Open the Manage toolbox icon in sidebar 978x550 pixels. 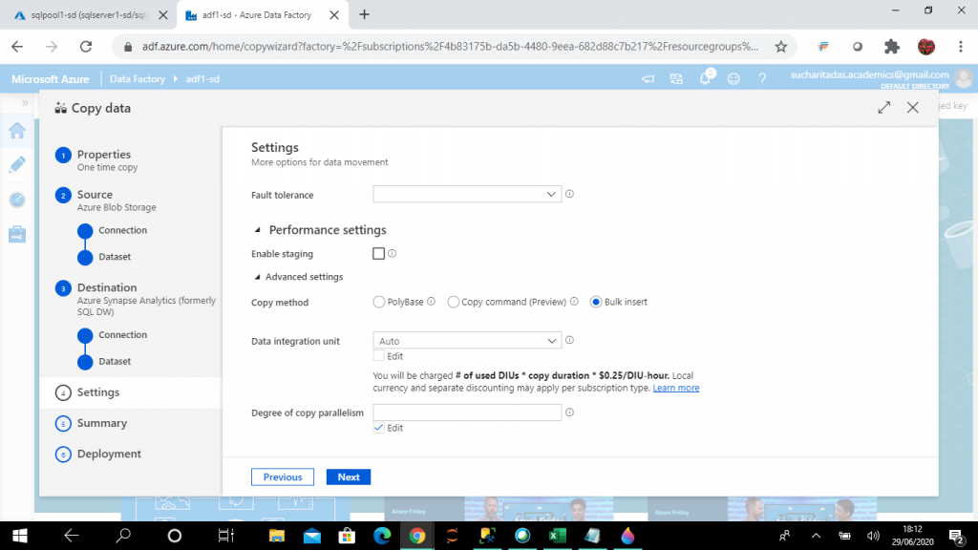[17, 235]
